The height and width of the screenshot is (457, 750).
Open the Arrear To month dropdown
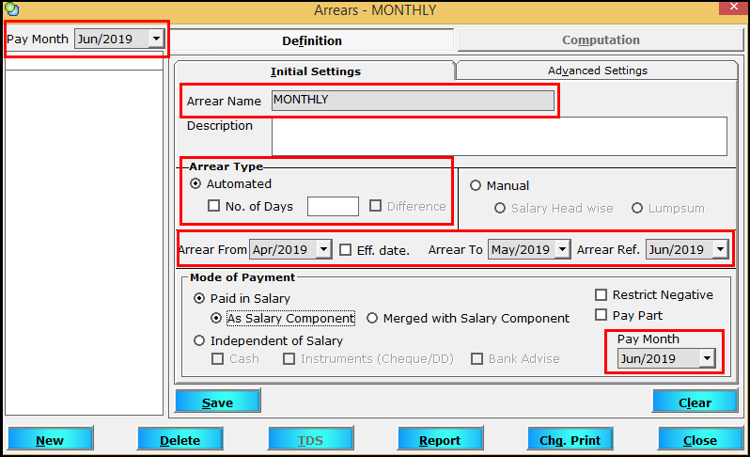tap(562, 249)
